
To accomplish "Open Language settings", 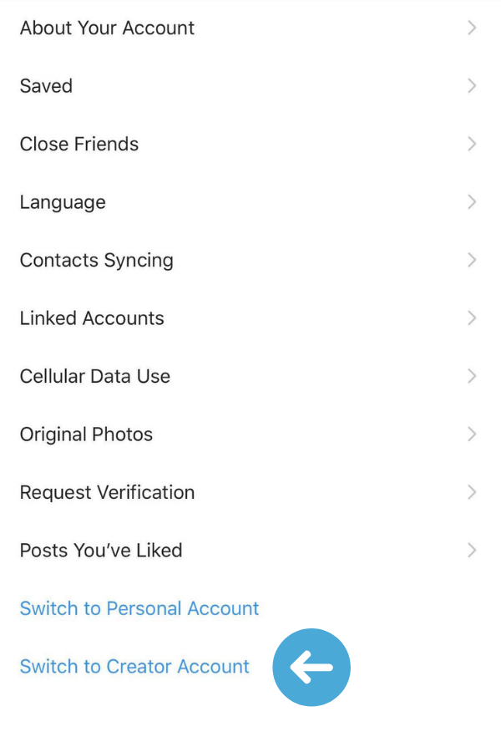I will [250, 202].
